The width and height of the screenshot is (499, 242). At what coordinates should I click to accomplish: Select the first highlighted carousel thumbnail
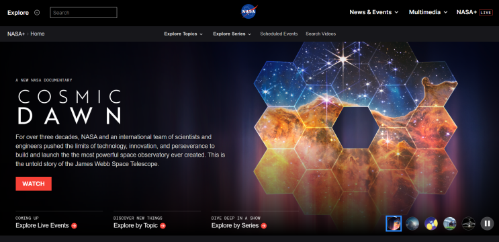pyautogui.click(x=394, y=224)
